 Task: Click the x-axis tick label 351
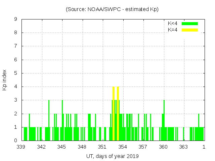click(x=102, y=147)
